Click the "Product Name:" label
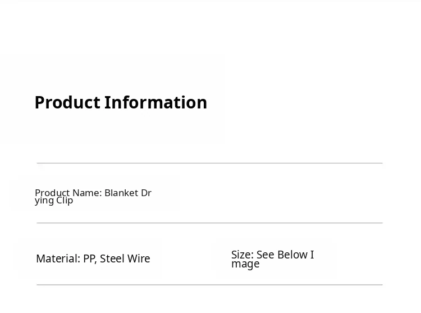Screen dimensions: 421x313 [x=68, y=193]
